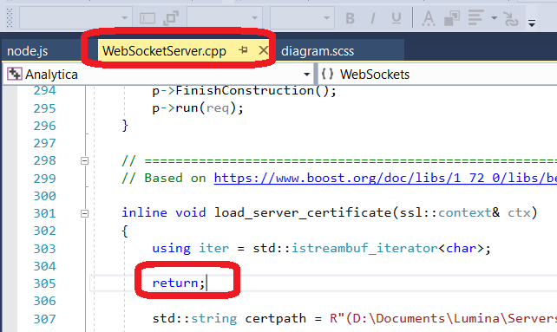Click the return; statement on line 305

(x=179, y=283)
